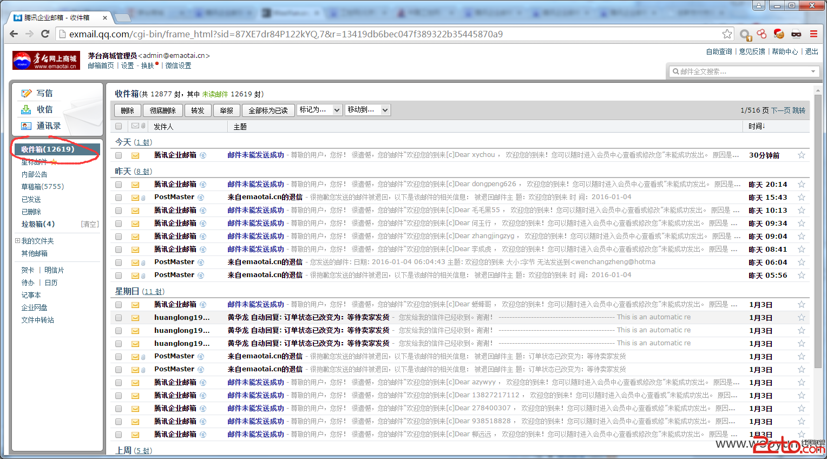Click the browser back arrow

pyautogui.click(x=14, y=34)
